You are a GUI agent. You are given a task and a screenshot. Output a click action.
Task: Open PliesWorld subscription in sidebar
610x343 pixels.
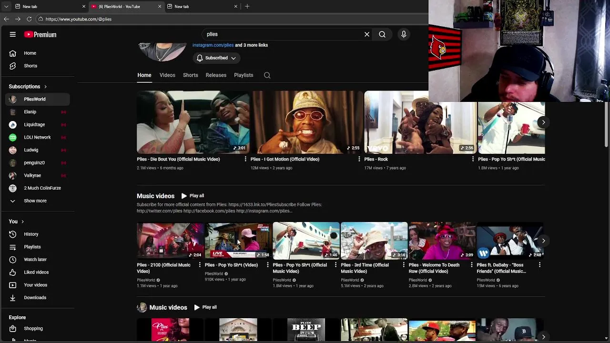click(x=38, y=99)
